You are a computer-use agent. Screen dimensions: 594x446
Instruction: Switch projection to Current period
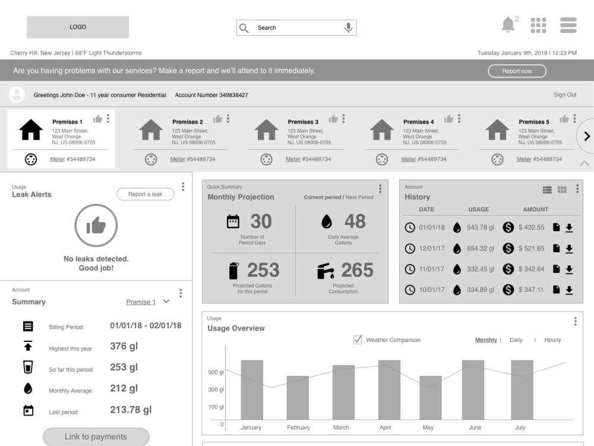click(x=323, y=197)
